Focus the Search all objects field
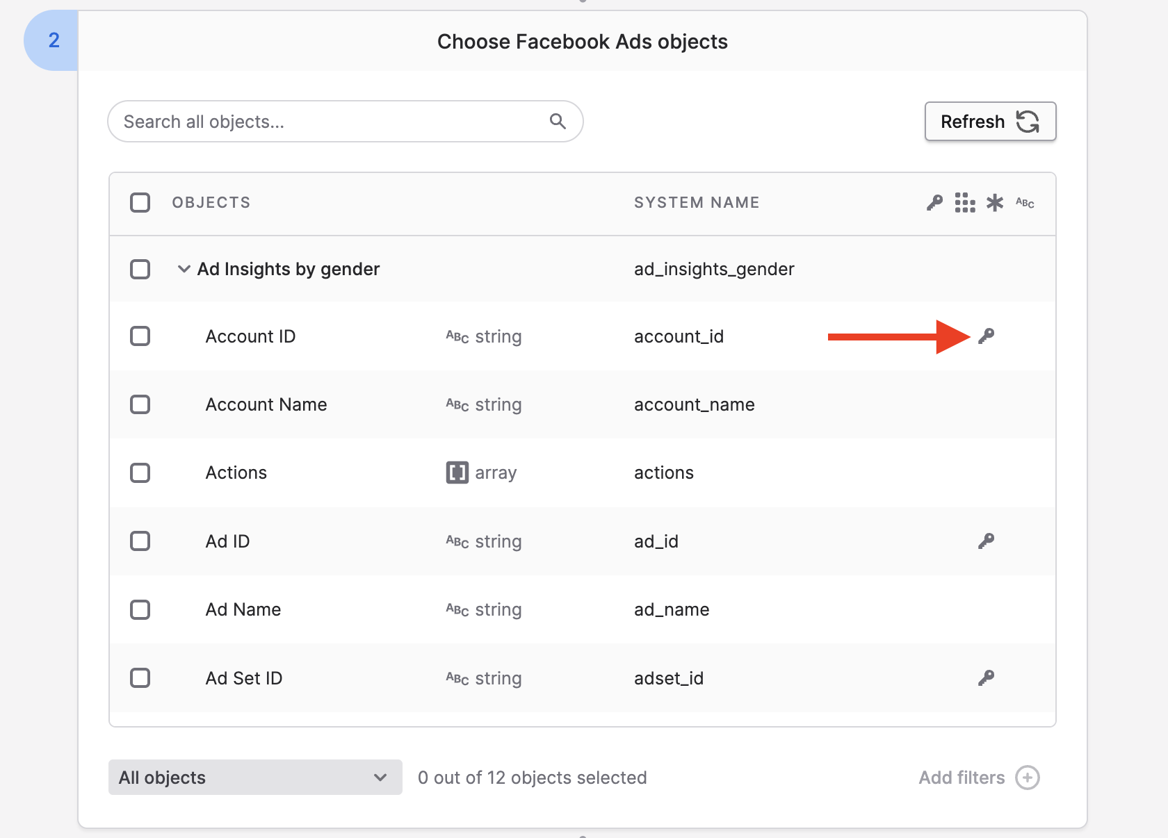 346,122
